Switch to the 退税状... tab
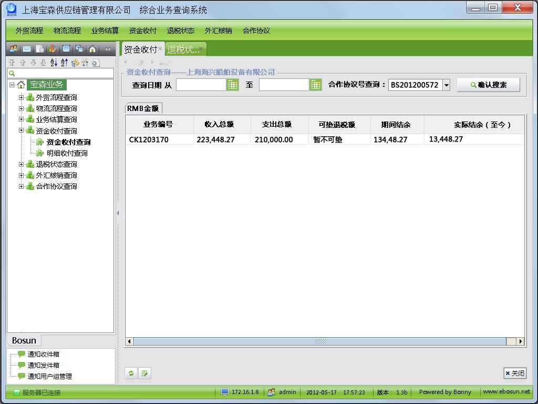Screen dimensions: 538x404 tap(183, 49)
